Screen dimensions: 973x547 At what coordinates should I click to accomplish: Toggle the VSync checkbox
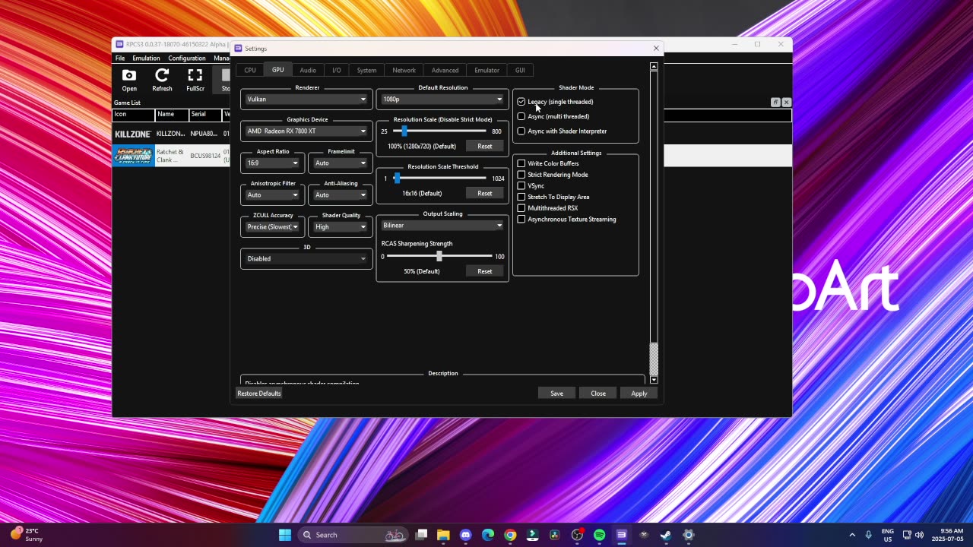(x=531, y=186)
